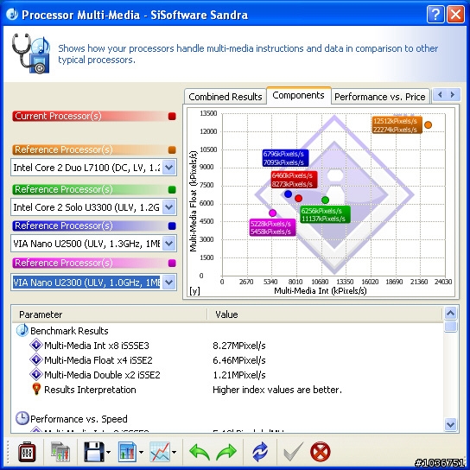Click the help question mark button
470x470 pixels.
pyautogui.click(x=435, y=14)
